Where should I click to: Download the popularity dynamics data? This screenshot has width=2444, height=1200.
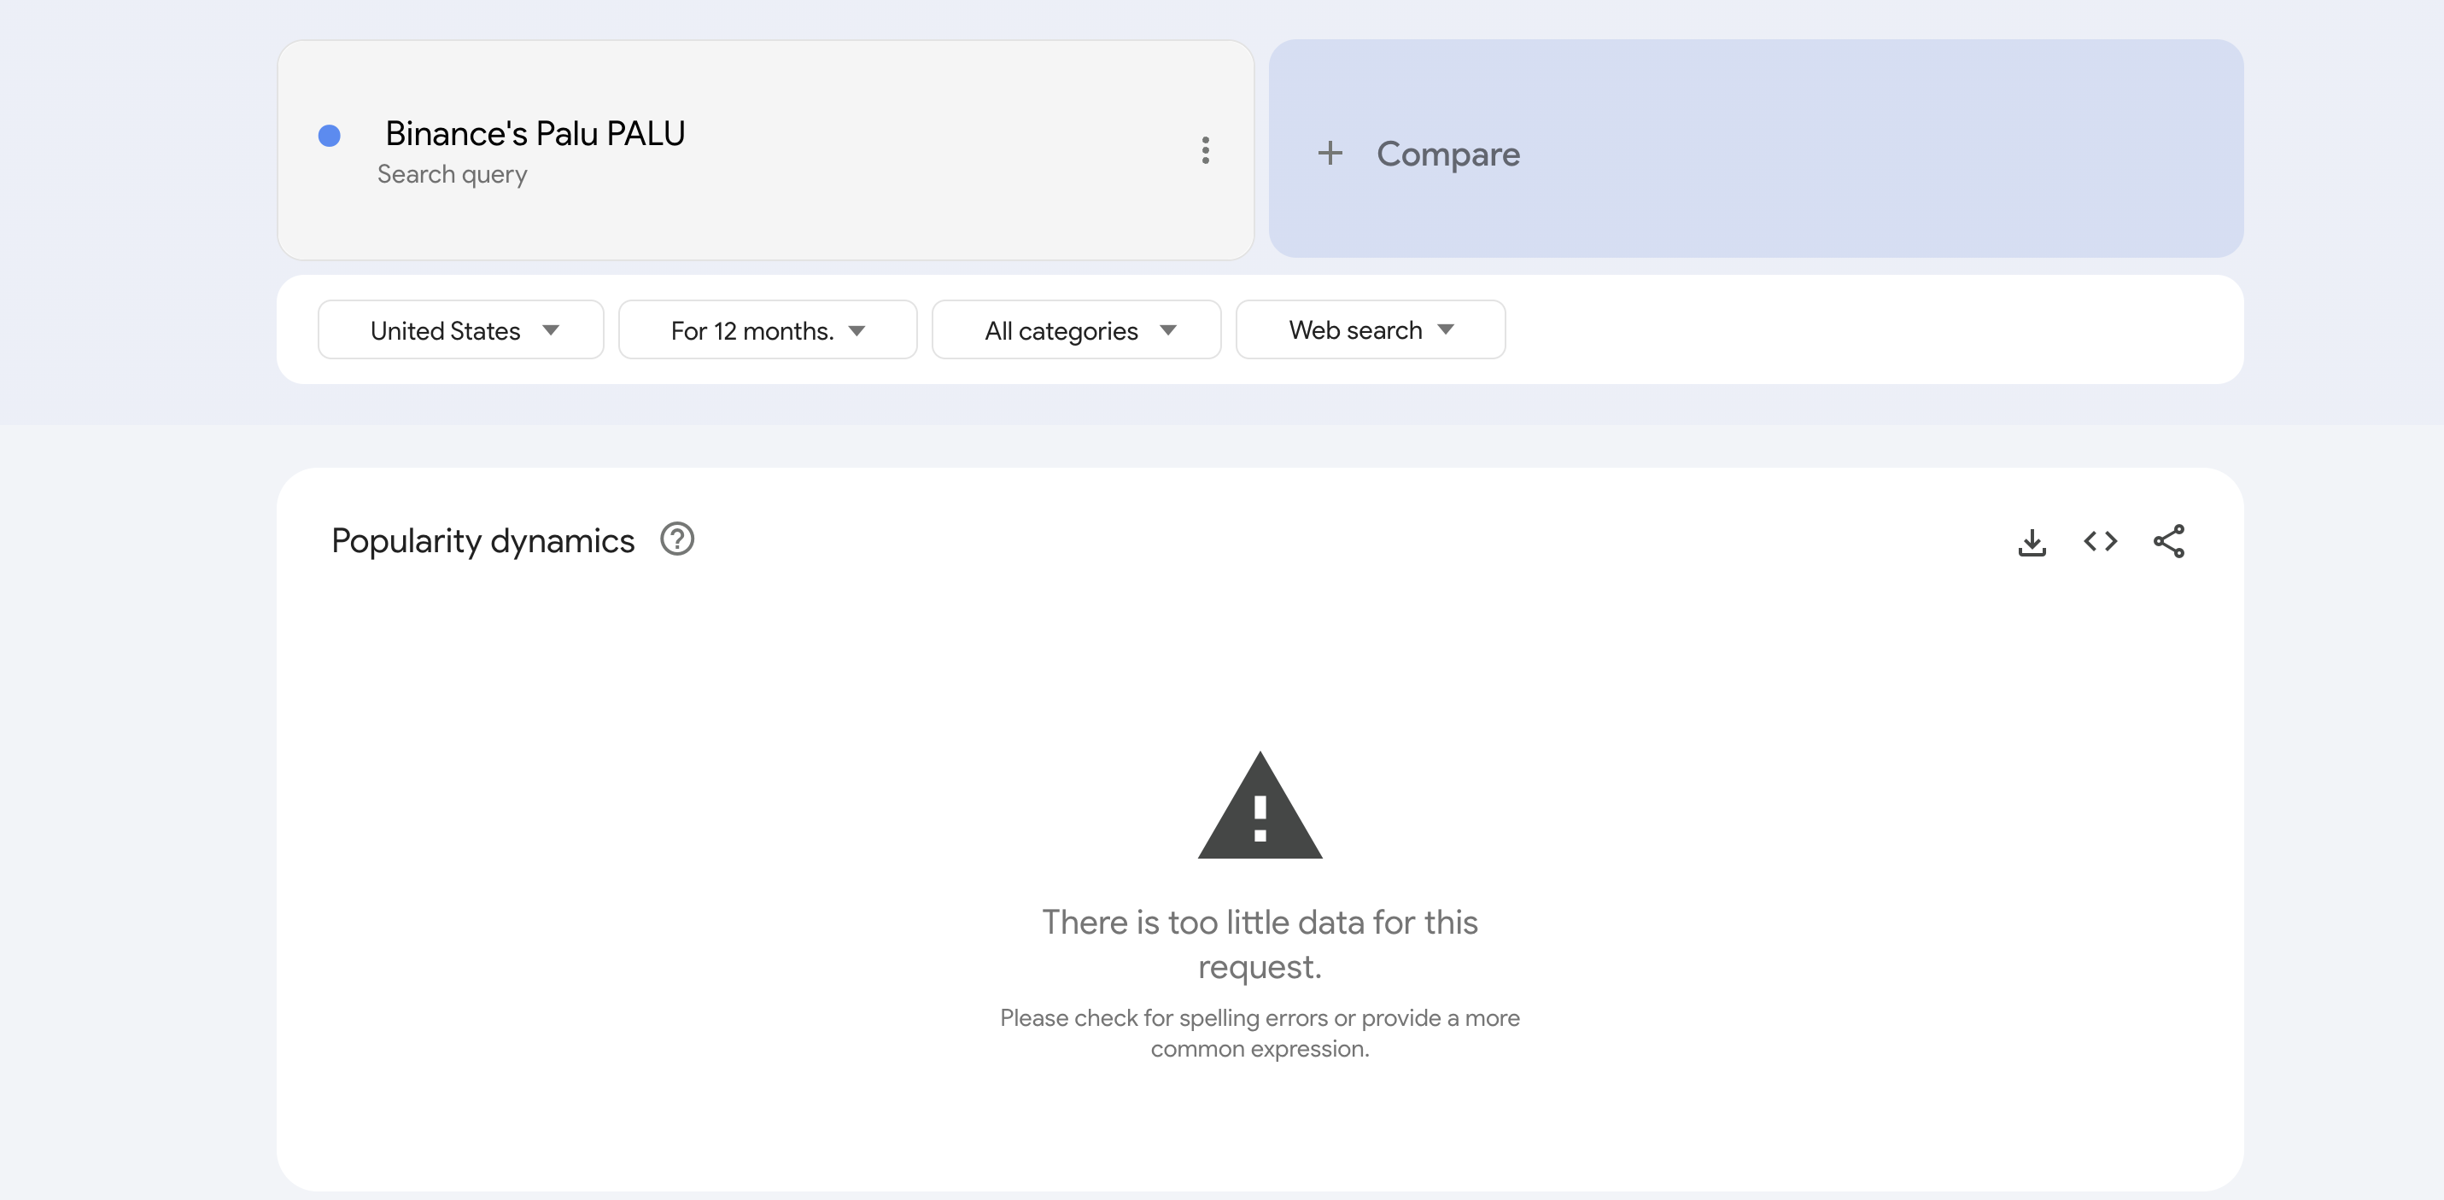[x=2032, y=542]
